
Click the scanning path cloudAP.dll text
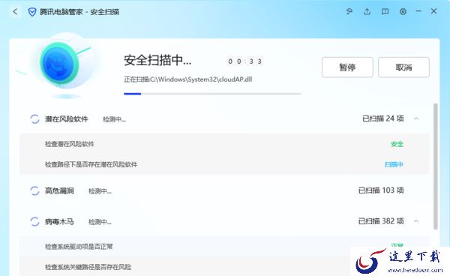(x=188, y=79)
